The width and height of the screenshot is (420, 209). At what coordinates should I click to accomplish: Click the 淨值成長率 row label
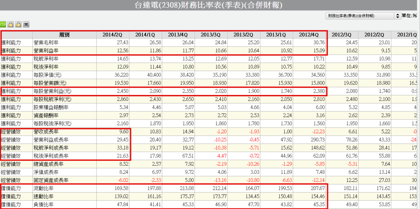pos(46,173)
